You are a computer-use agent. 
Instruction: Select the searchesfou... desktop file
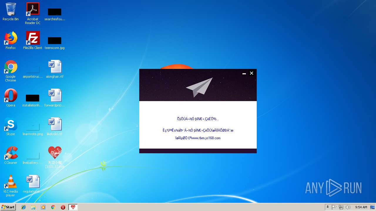click(55, 14)
